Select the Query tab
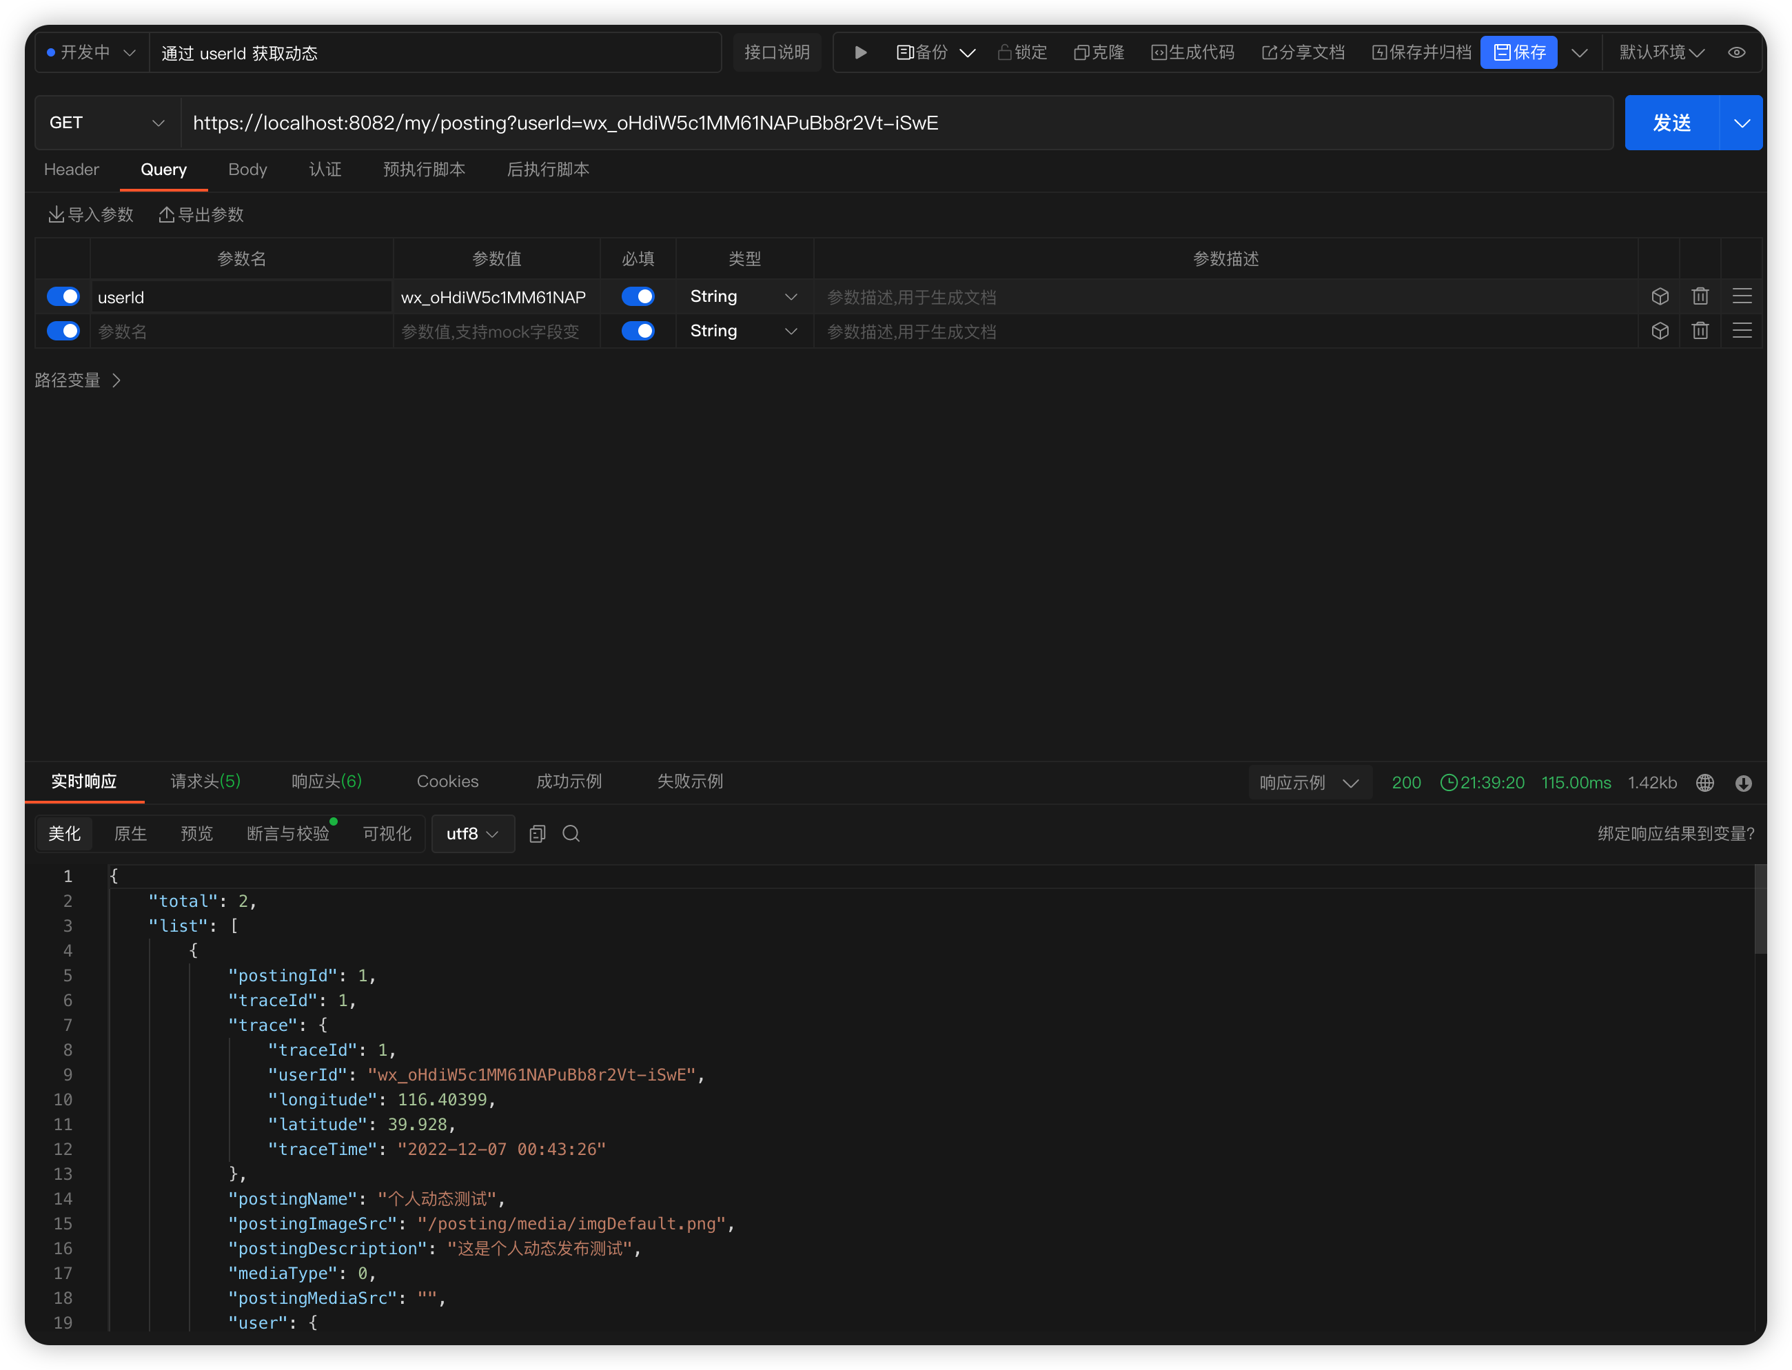This screenshot has width=1792, height=1370. tap(163, 170)
